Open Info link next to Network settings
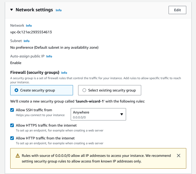 coord(59,10)
